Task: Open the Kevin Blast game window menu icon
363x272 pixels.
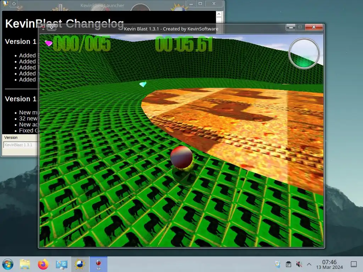Action: (x=43, y=28)
